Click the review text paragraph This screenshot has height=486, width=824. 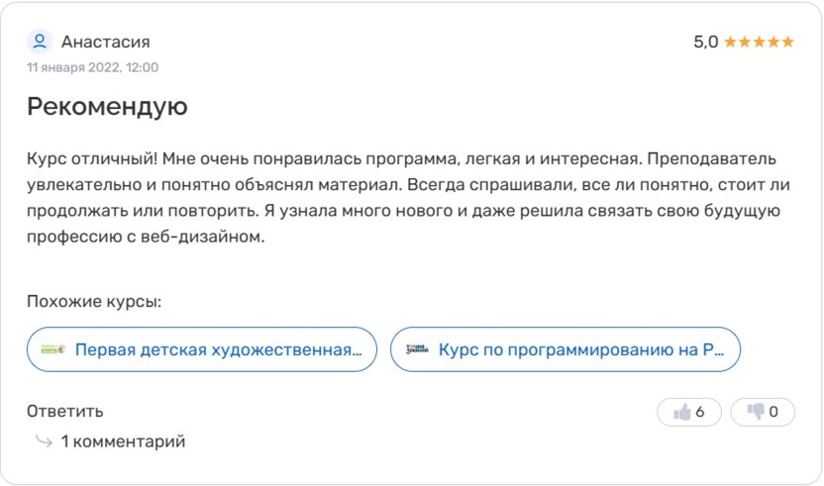pos(396,198)
